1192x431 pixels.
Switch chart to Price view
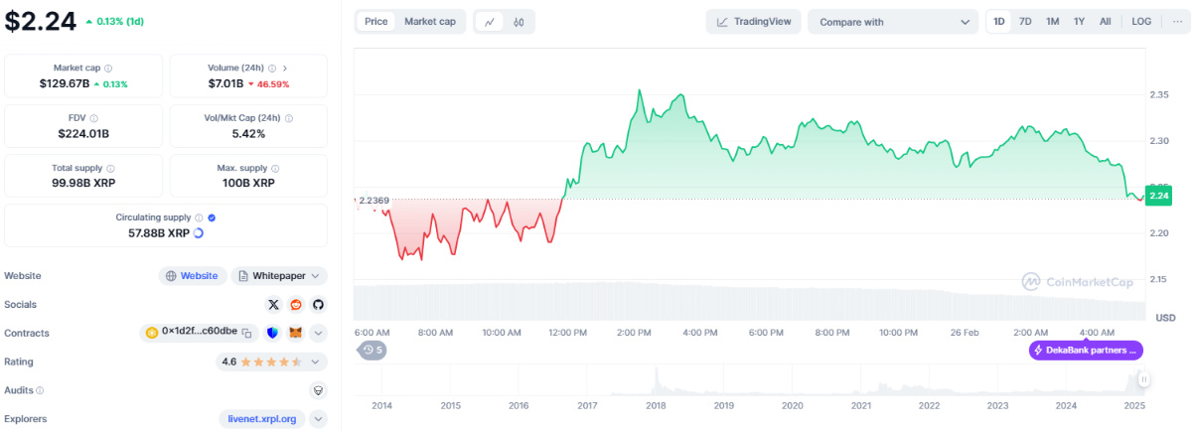point(376,21)
